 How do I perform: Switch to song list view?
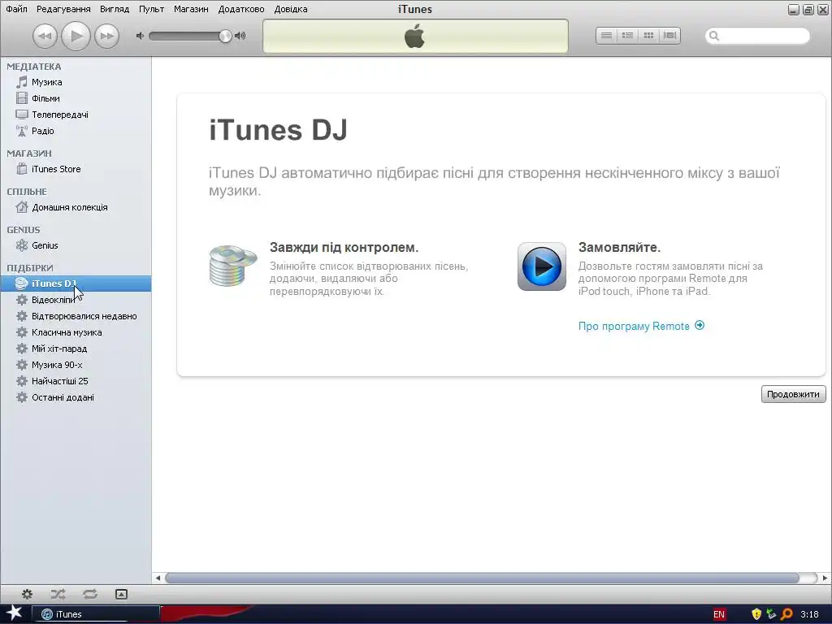click(x=606, y=36)
